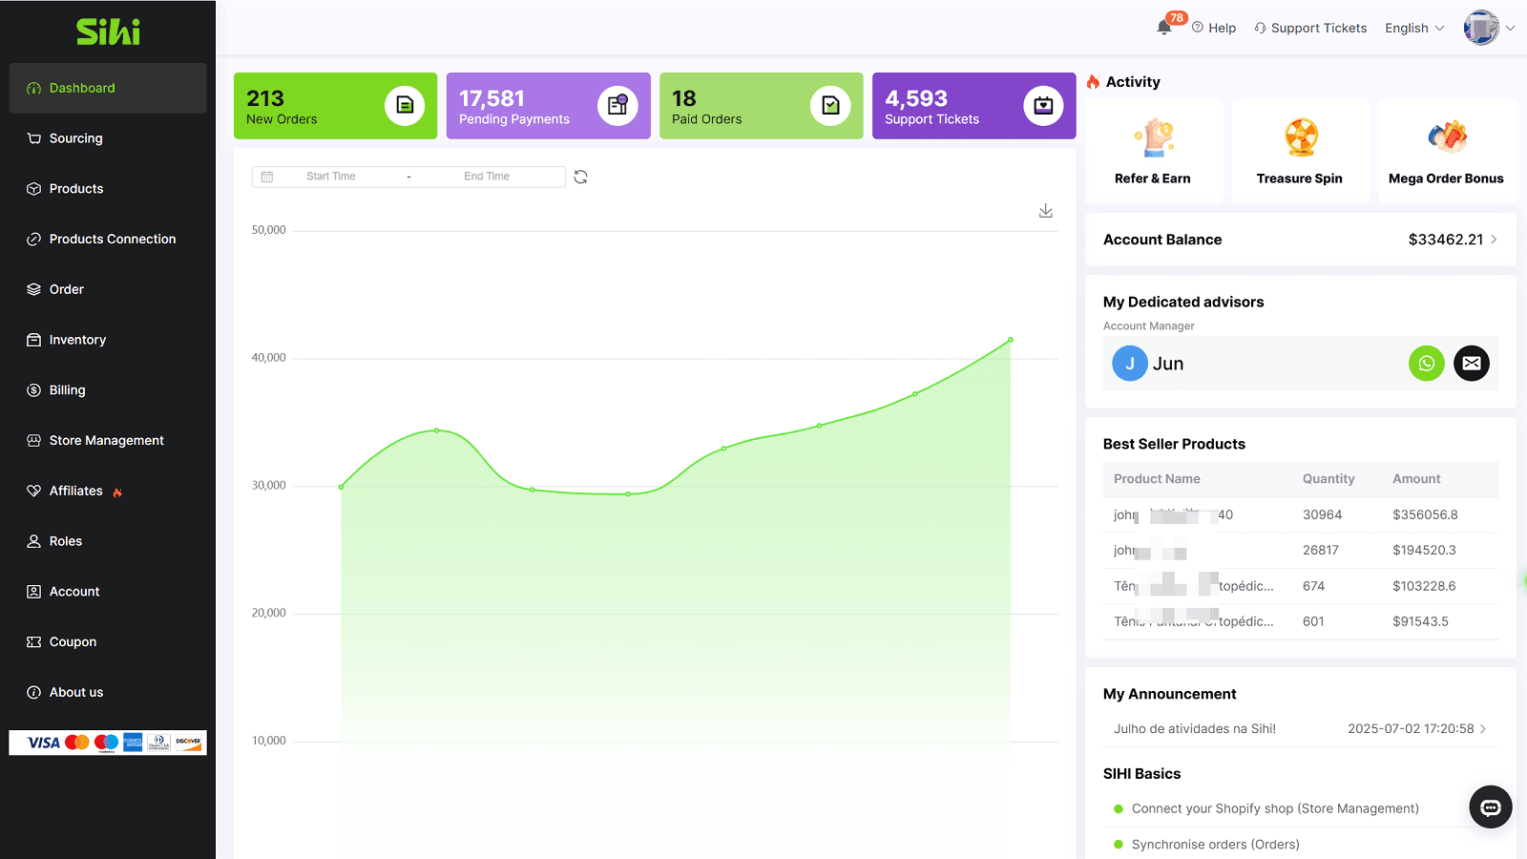
Task: Click the Start Time input field
Action: click(x=331, y=177)
